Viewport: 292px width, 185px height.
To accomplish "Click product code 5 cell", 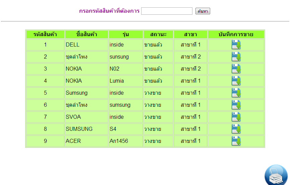I will (x=45, y=93).
